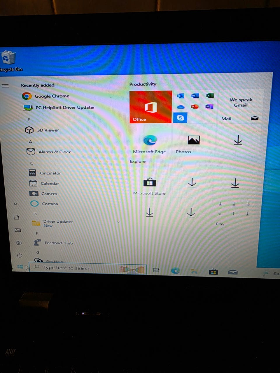Image resolution: width=280 pixels, height=373 pixels.
Task: Open Camera app
Action: 43,193
